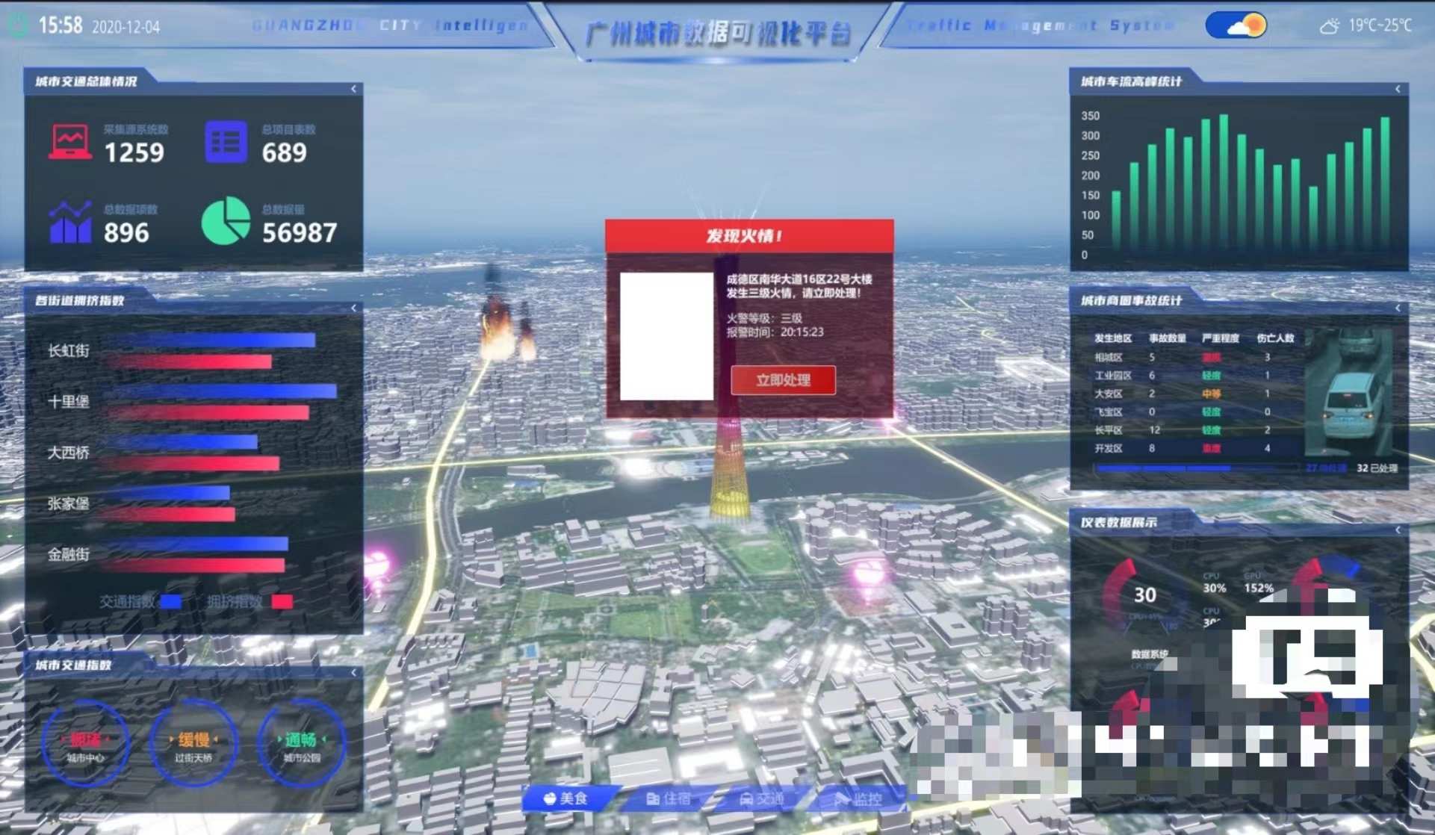Click the 发现火情! alert header
1435x835 pixels.
(x=749, y=236)
